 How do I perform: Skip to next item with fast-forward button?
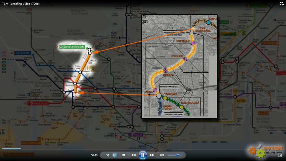point(152,155)
